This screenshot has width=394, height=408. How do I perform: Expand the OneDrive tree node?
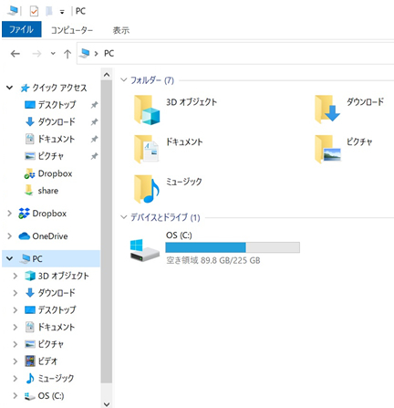[10, 236]
